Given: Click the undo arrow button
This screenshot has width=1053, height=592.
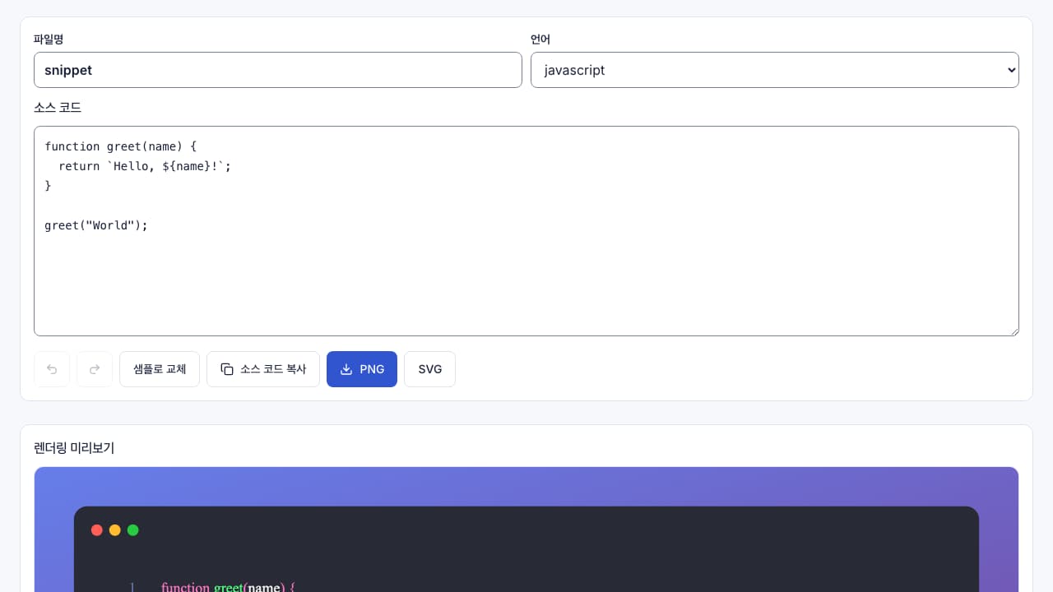Looking at the screenshot, I should pos(52,369).
